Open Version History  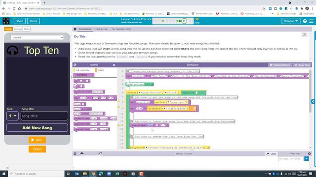point(280,65)
